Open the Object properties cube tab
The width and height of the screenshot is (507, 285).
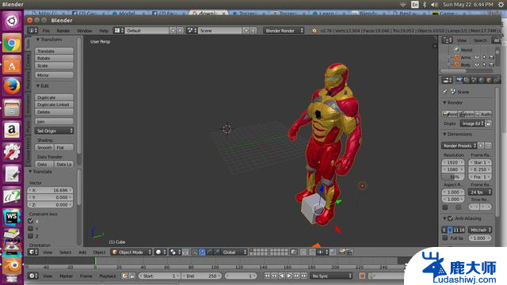click(x=489, y=80)
